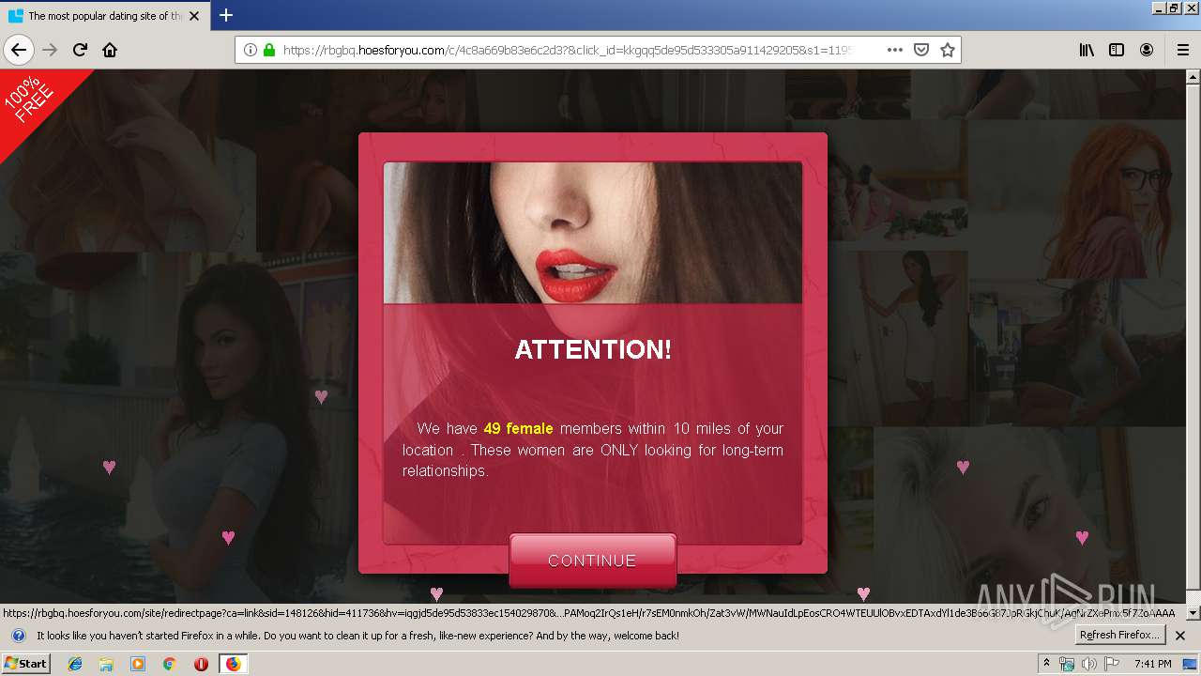
Task: Click the volume speaker tray icon
Action: coord(1088,664)
